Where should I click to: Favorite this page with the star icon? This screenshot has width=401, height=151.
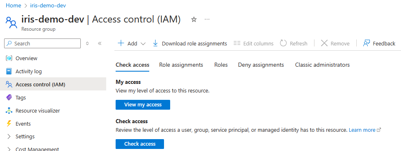(194, 19)
